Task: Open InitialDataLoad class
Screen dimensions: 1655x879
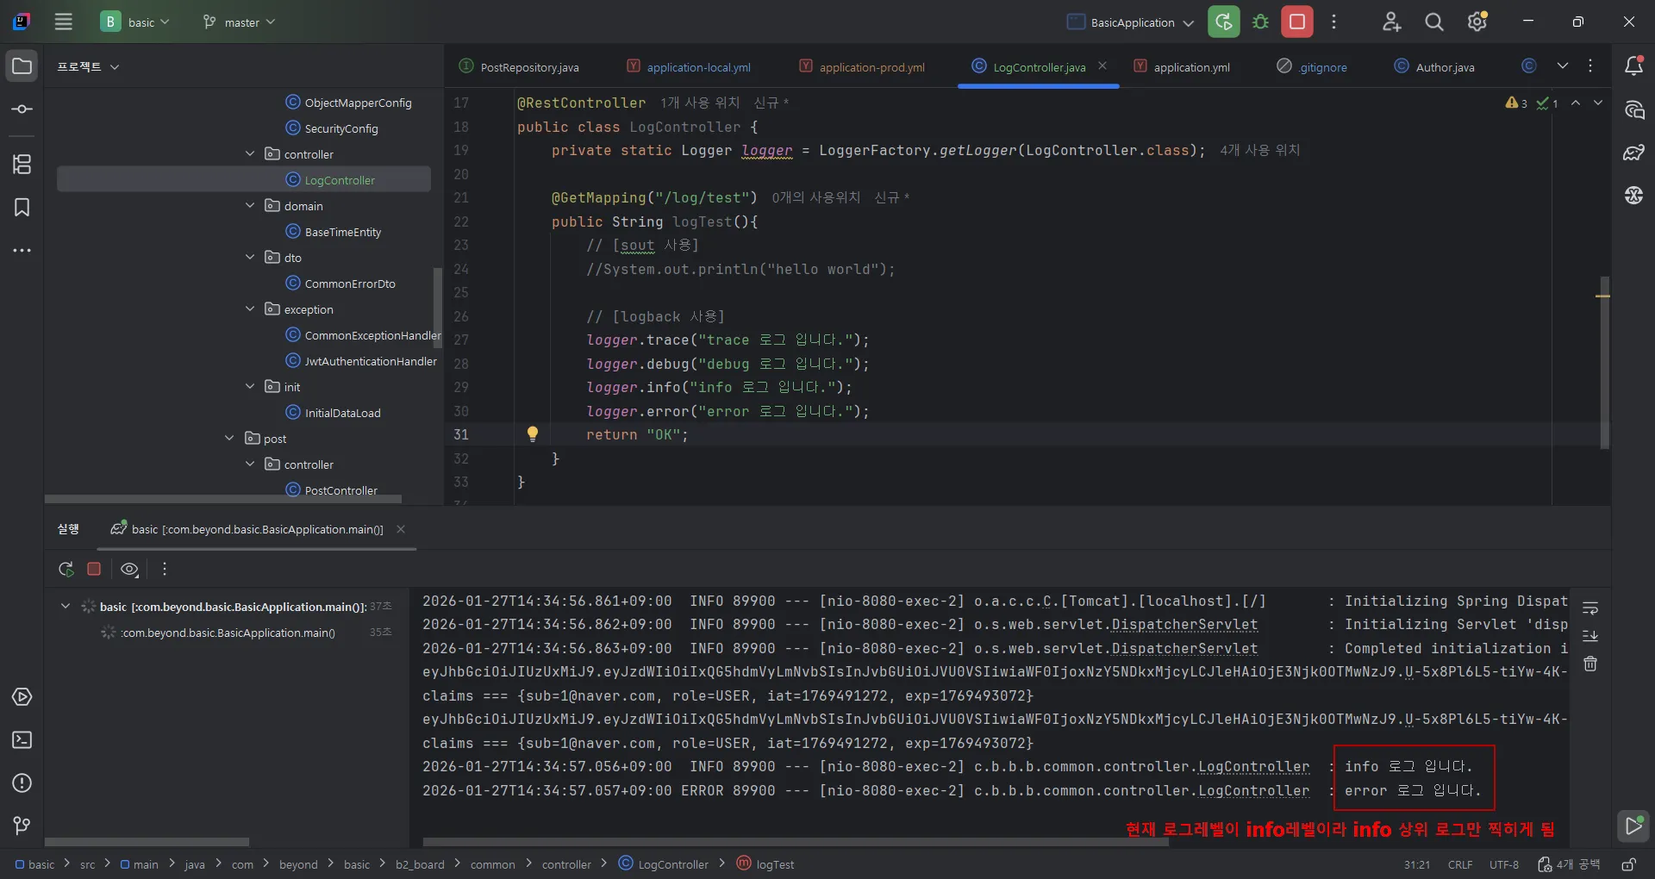Action: 333,413
